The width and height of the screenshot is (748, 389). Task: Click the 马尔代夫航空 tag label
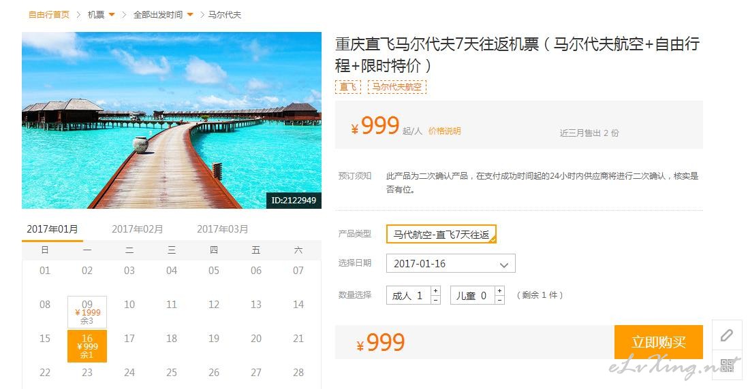pos(397,86)
